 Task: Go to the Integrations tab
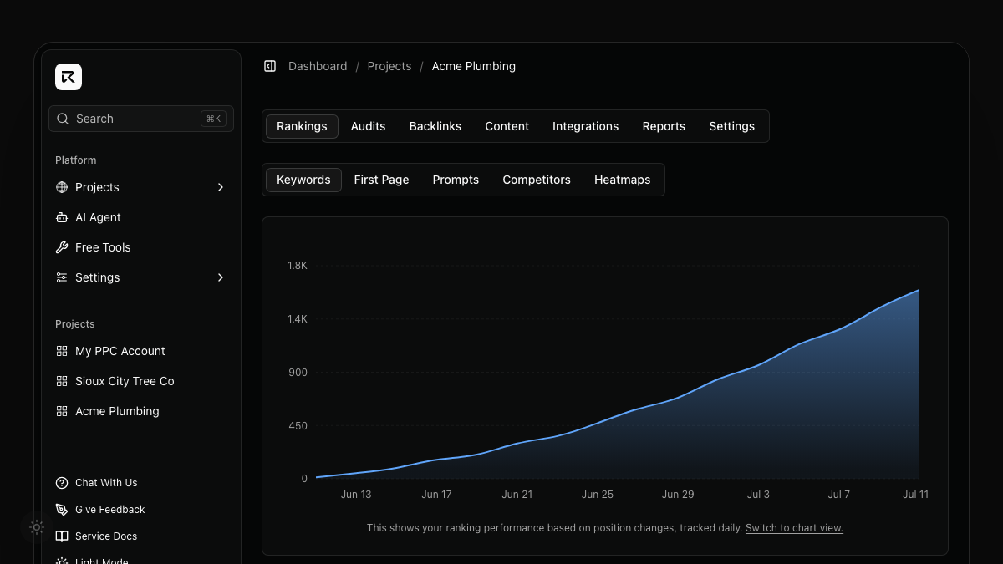[x=586, y=126]
